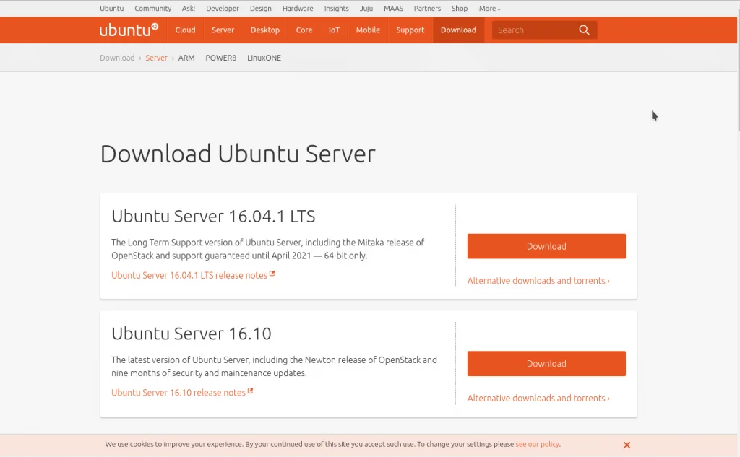Click the Ubuntu link in the top bar
Screen dimensions: 740x457
click(111, 9)
